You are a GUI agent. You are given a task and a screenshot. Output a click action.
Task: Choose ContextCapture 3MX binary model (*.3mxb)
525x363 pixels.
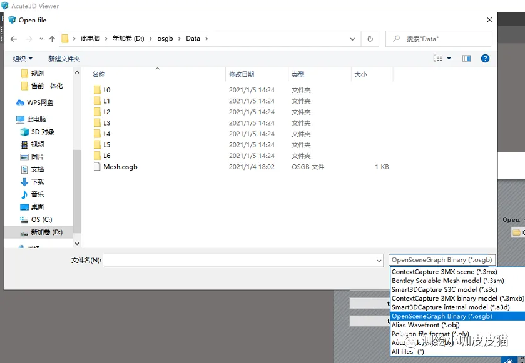(x=457, y=299)
